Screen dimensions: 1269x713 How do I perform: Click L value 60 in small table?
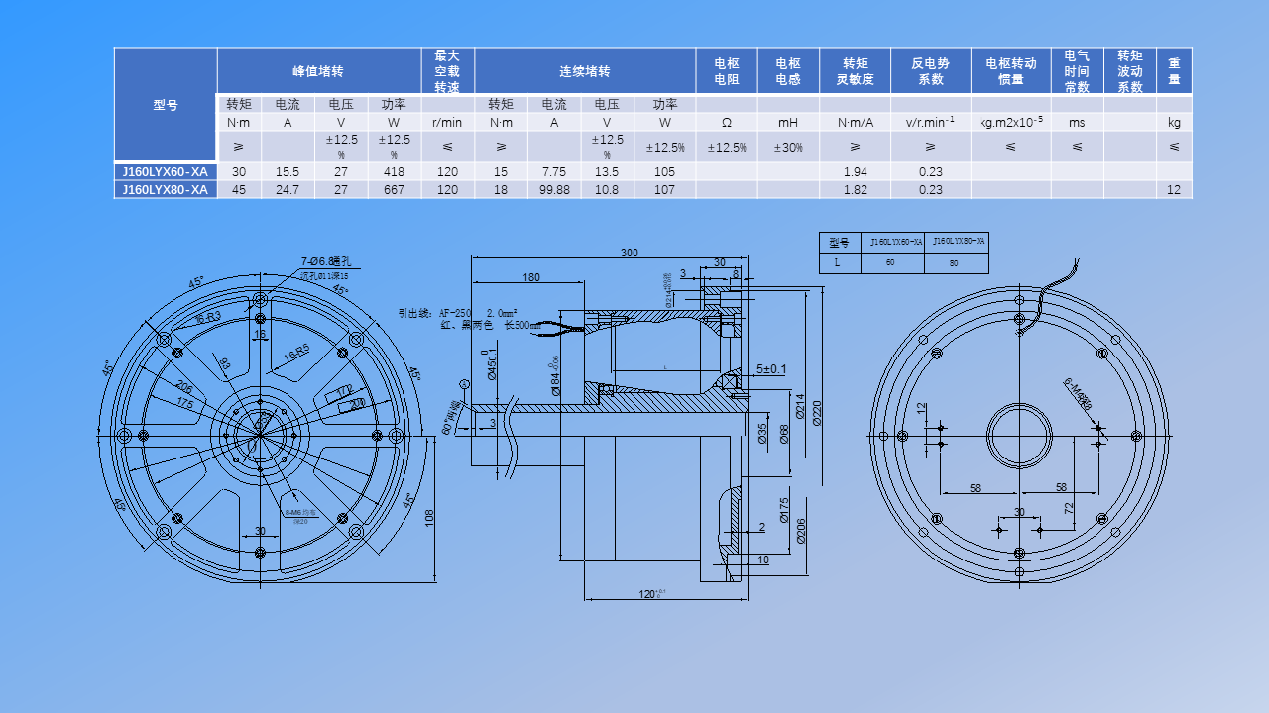[890, 263]
